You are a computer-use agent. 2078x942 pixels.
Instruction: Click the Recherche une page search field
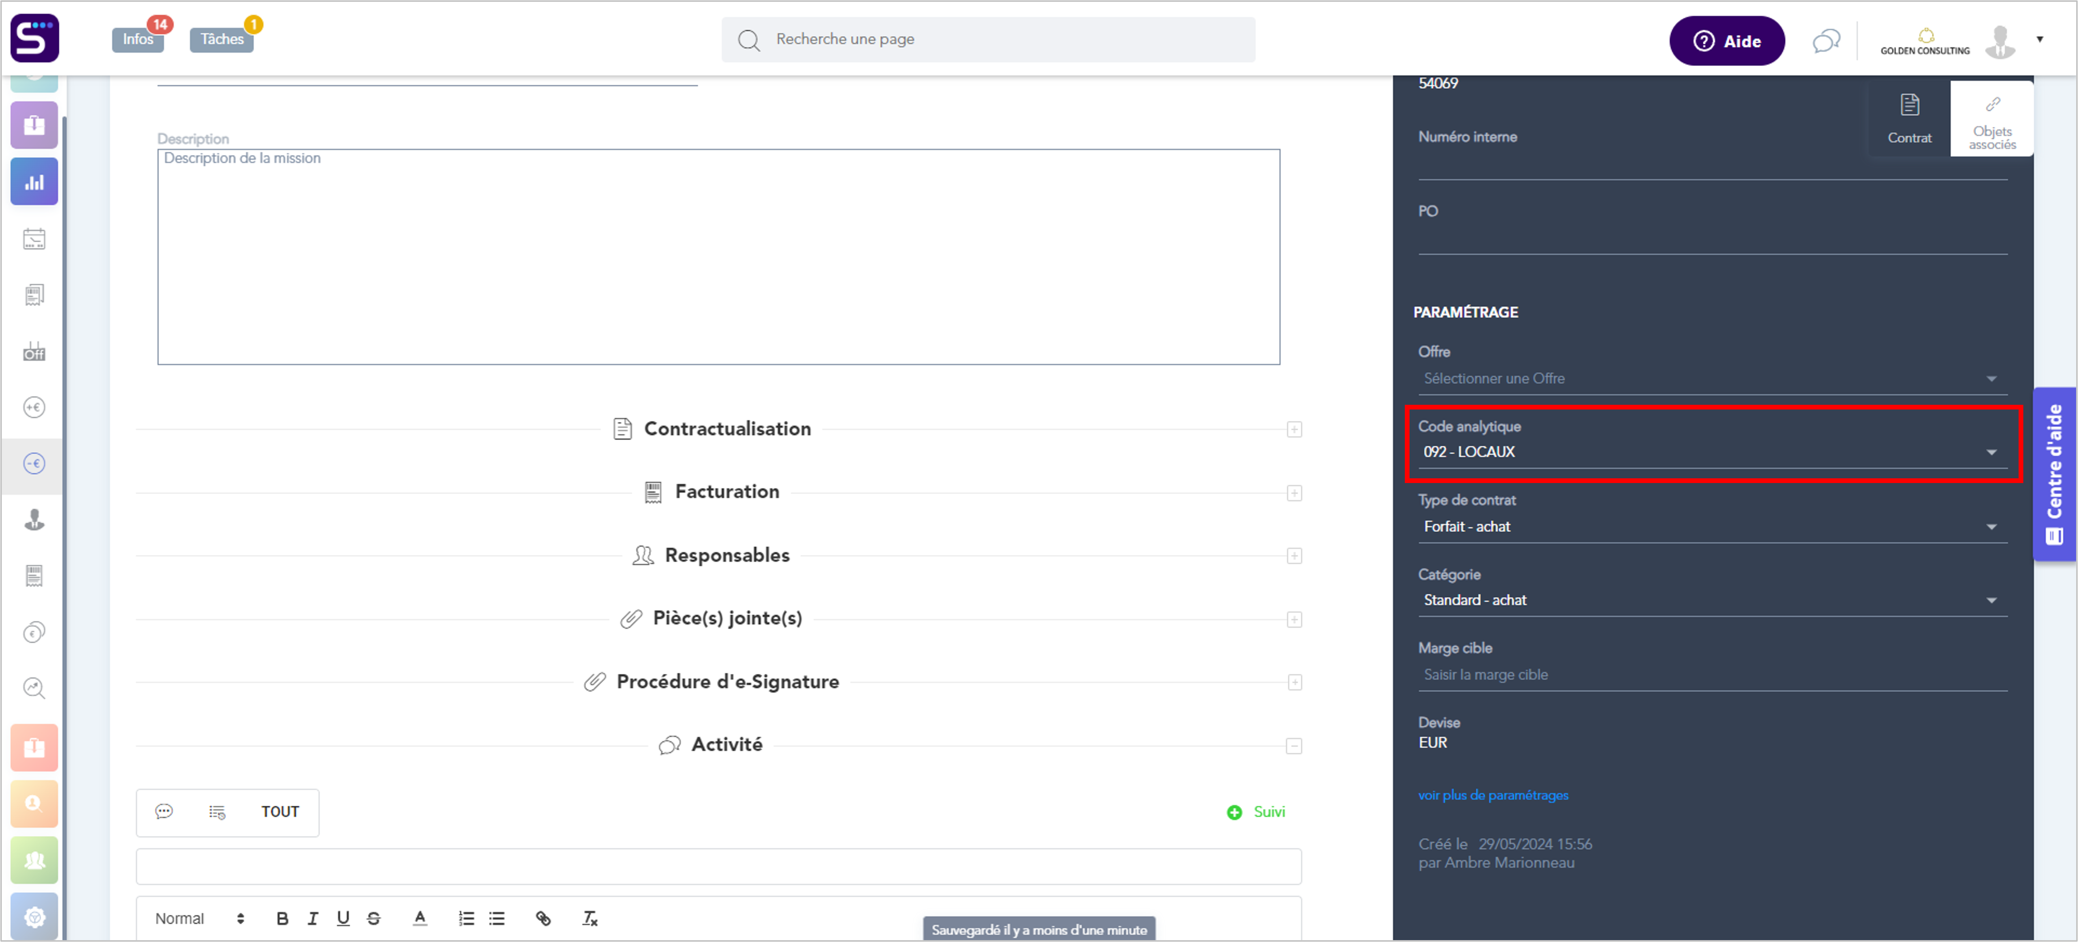tap(988, 40)
